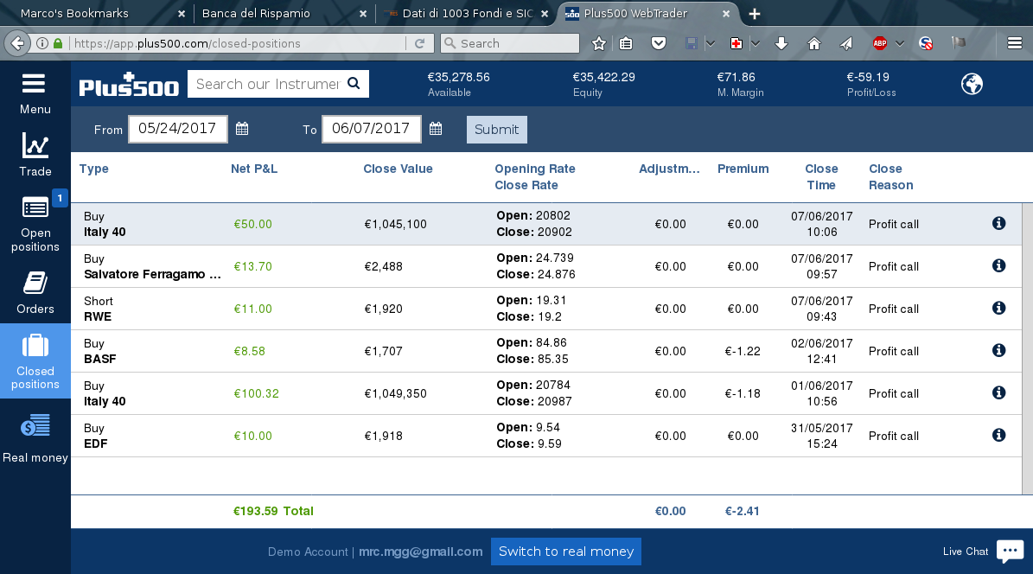The image size is (1033, 574).
Task: Open the Orders section icon
Action: point(35,284)
